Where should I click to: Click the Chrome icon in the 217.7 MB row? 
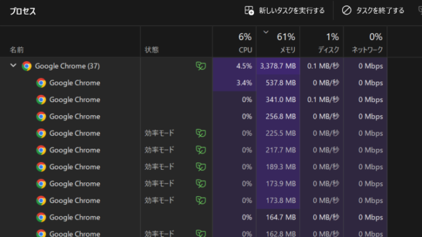tap(41, 150)
